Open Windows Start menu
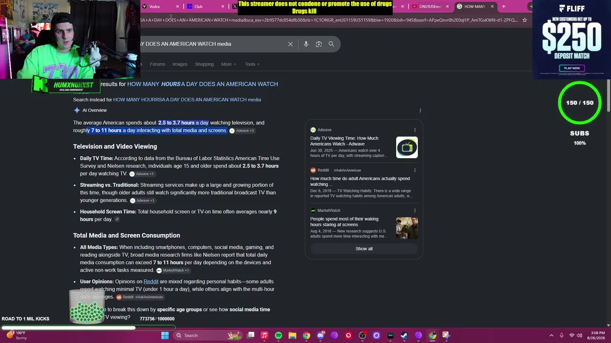This screenshot has height=343, width=611. pyautogui.click(x=165, y=335)
